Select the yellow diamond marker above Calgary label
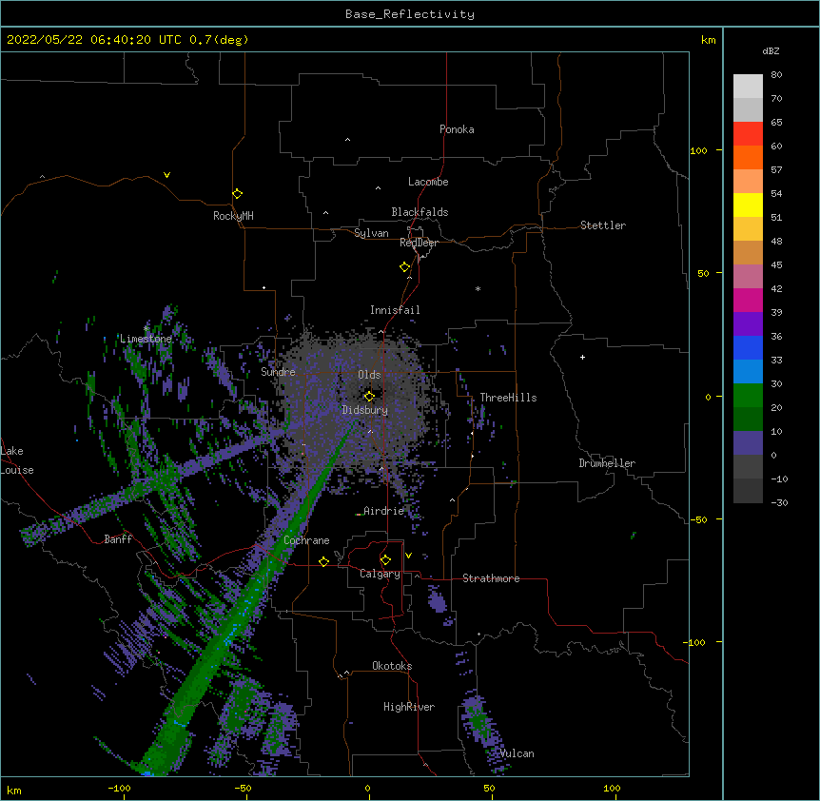This screenshot has height=801, width=820. (385, 560)
